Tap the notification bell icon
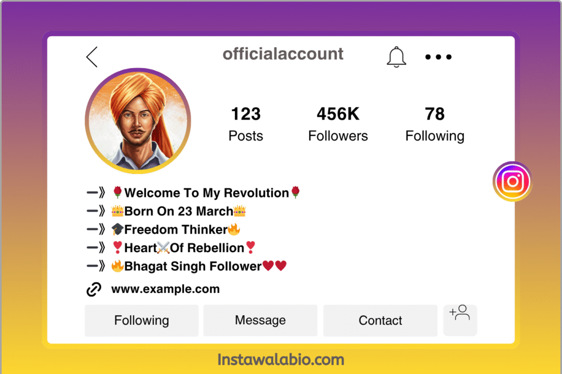The height and width of the screenshot is (374, 562). pos(396,57)
